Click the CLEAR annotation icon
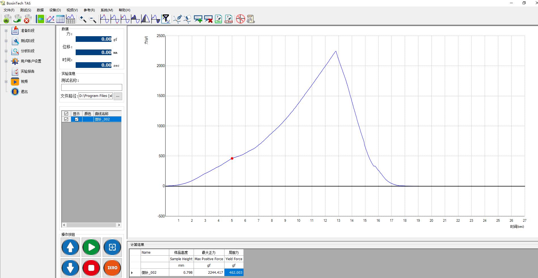 (228, 19)
